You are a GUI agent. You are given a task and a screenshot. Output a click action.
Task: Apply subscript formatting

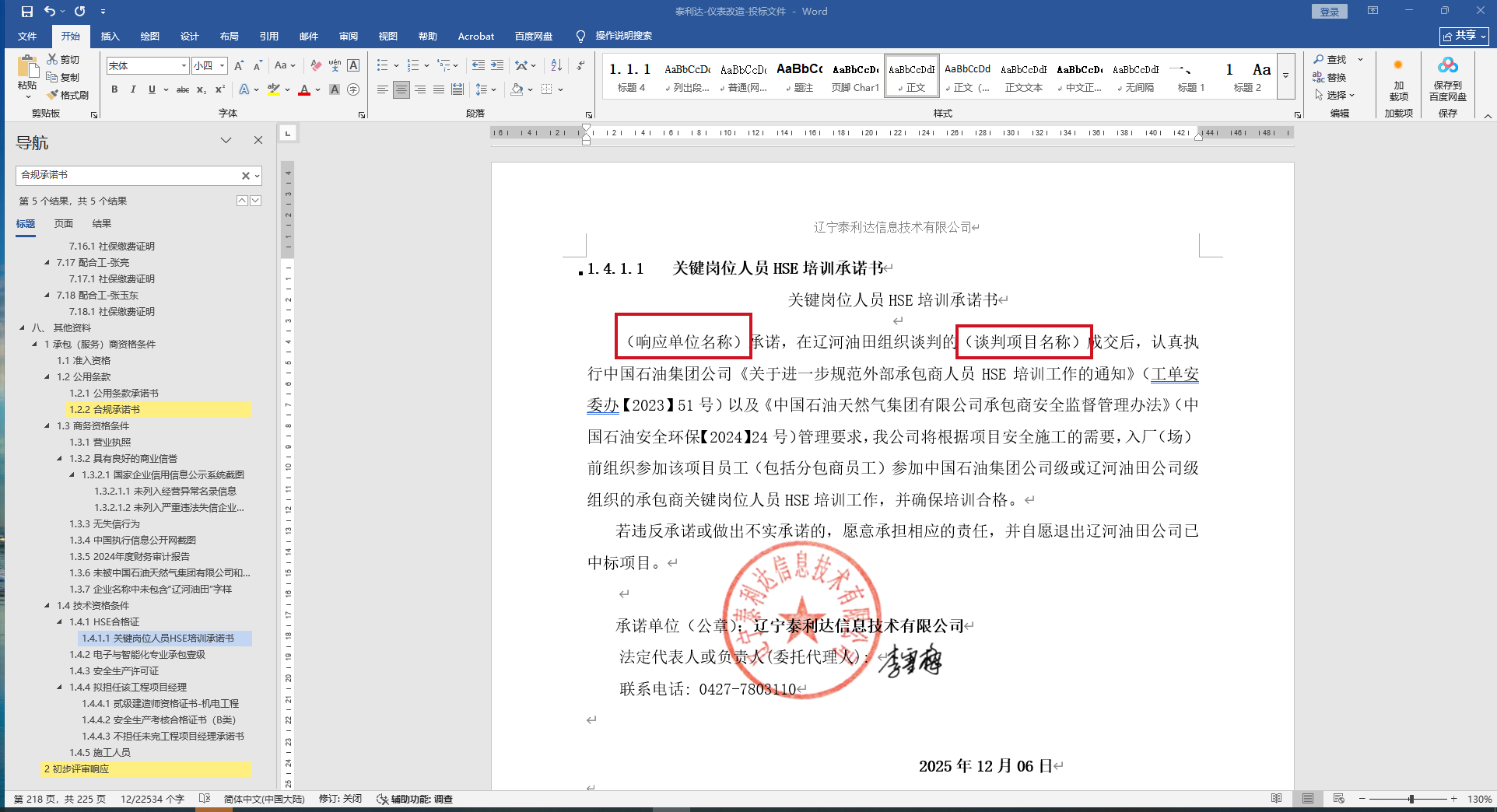pyautogui.click(x=202, y=89)
